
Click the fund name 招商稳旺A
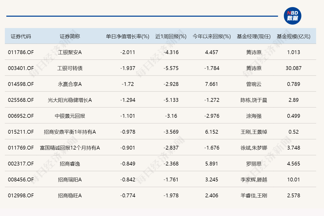tap(70, 196)
